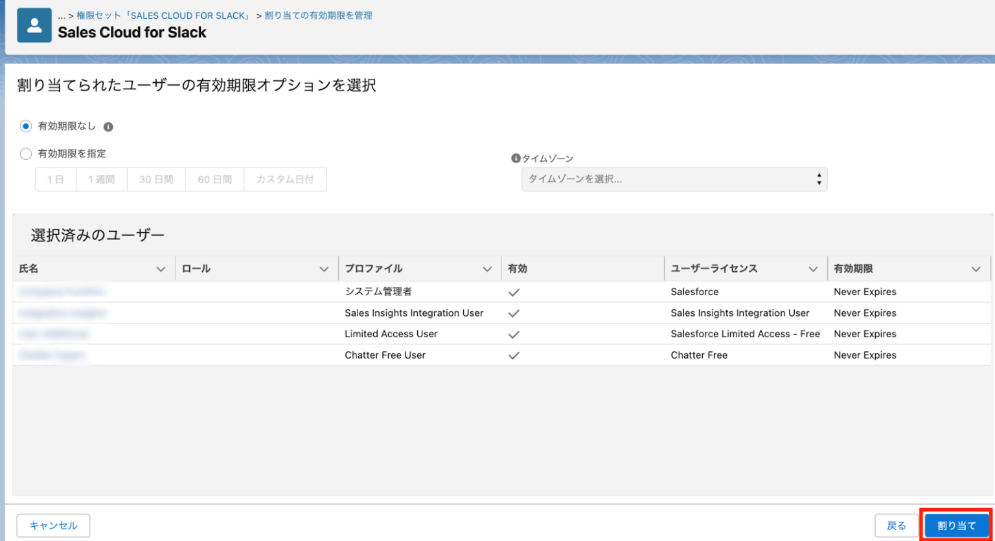The height and width of the screenshot is (541, 995).
Task: Open the タイムゾーンを選択 dropdown
Action: point(674,179)
